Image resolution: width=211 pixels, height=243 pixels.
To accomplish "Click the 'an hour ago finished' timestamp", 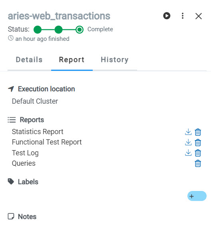I will coord(42,39).
